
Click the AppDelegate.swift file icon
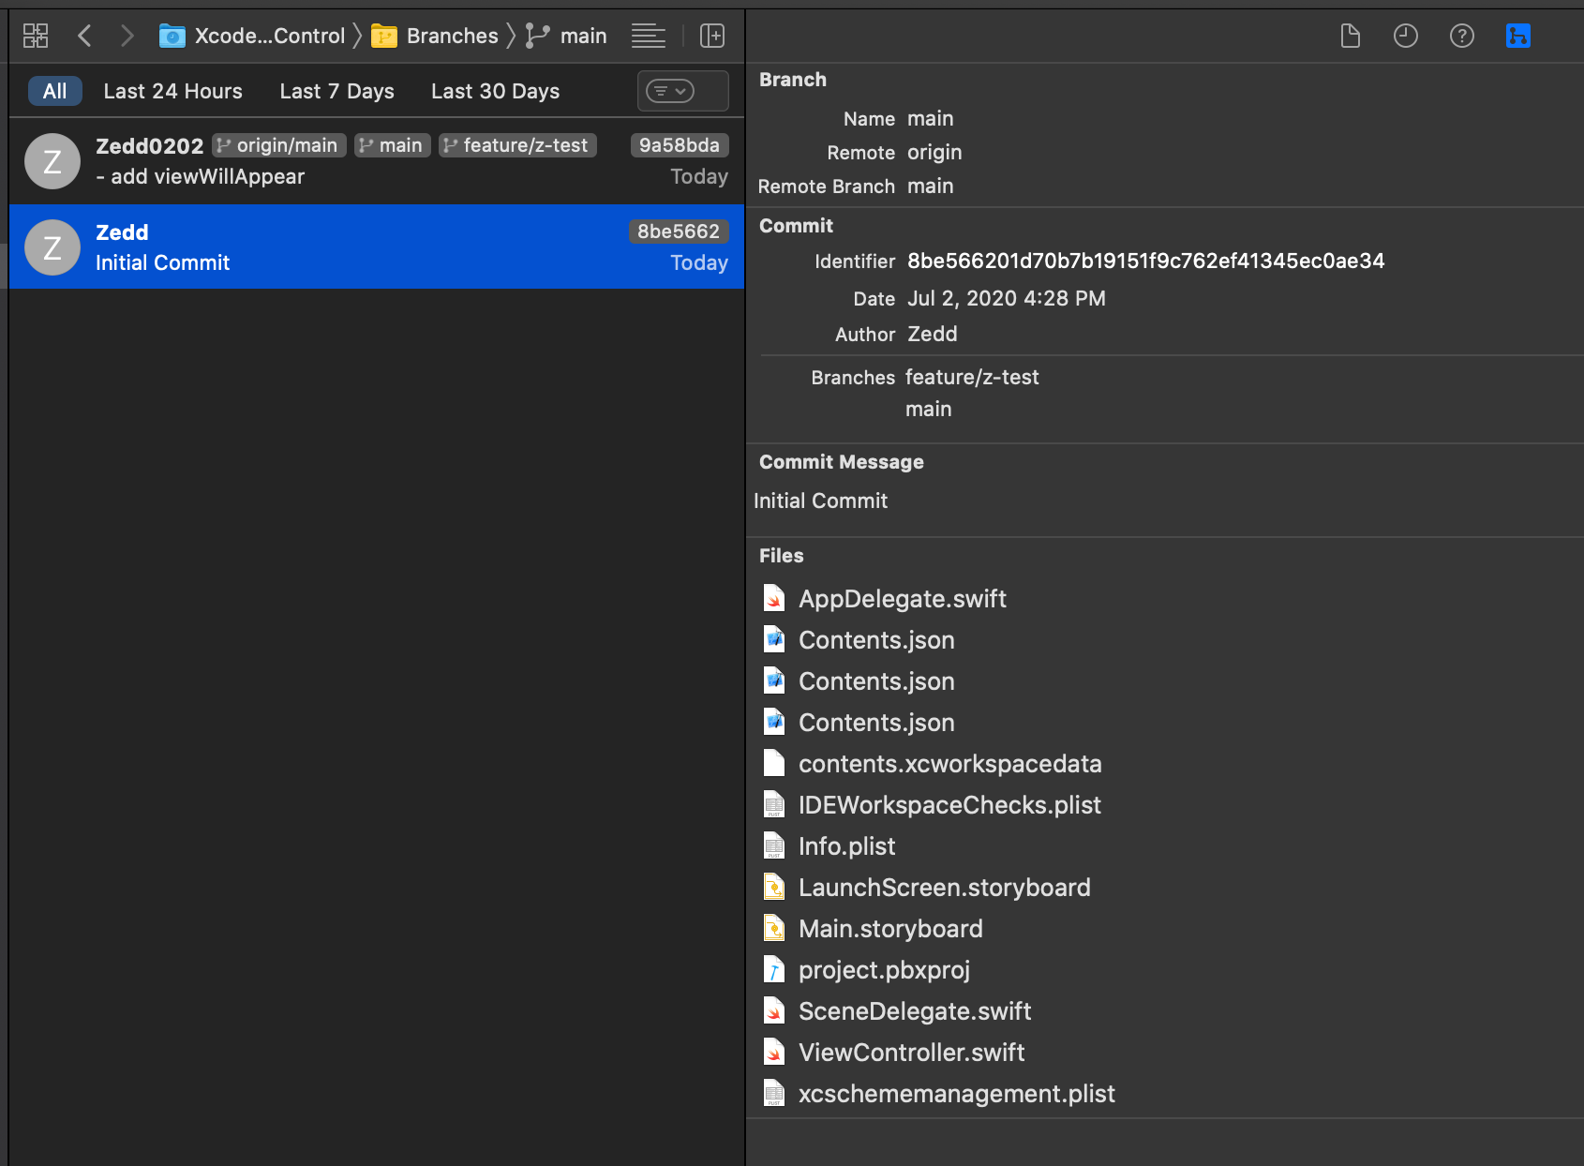pyautogui.click(x=774, y=599)
